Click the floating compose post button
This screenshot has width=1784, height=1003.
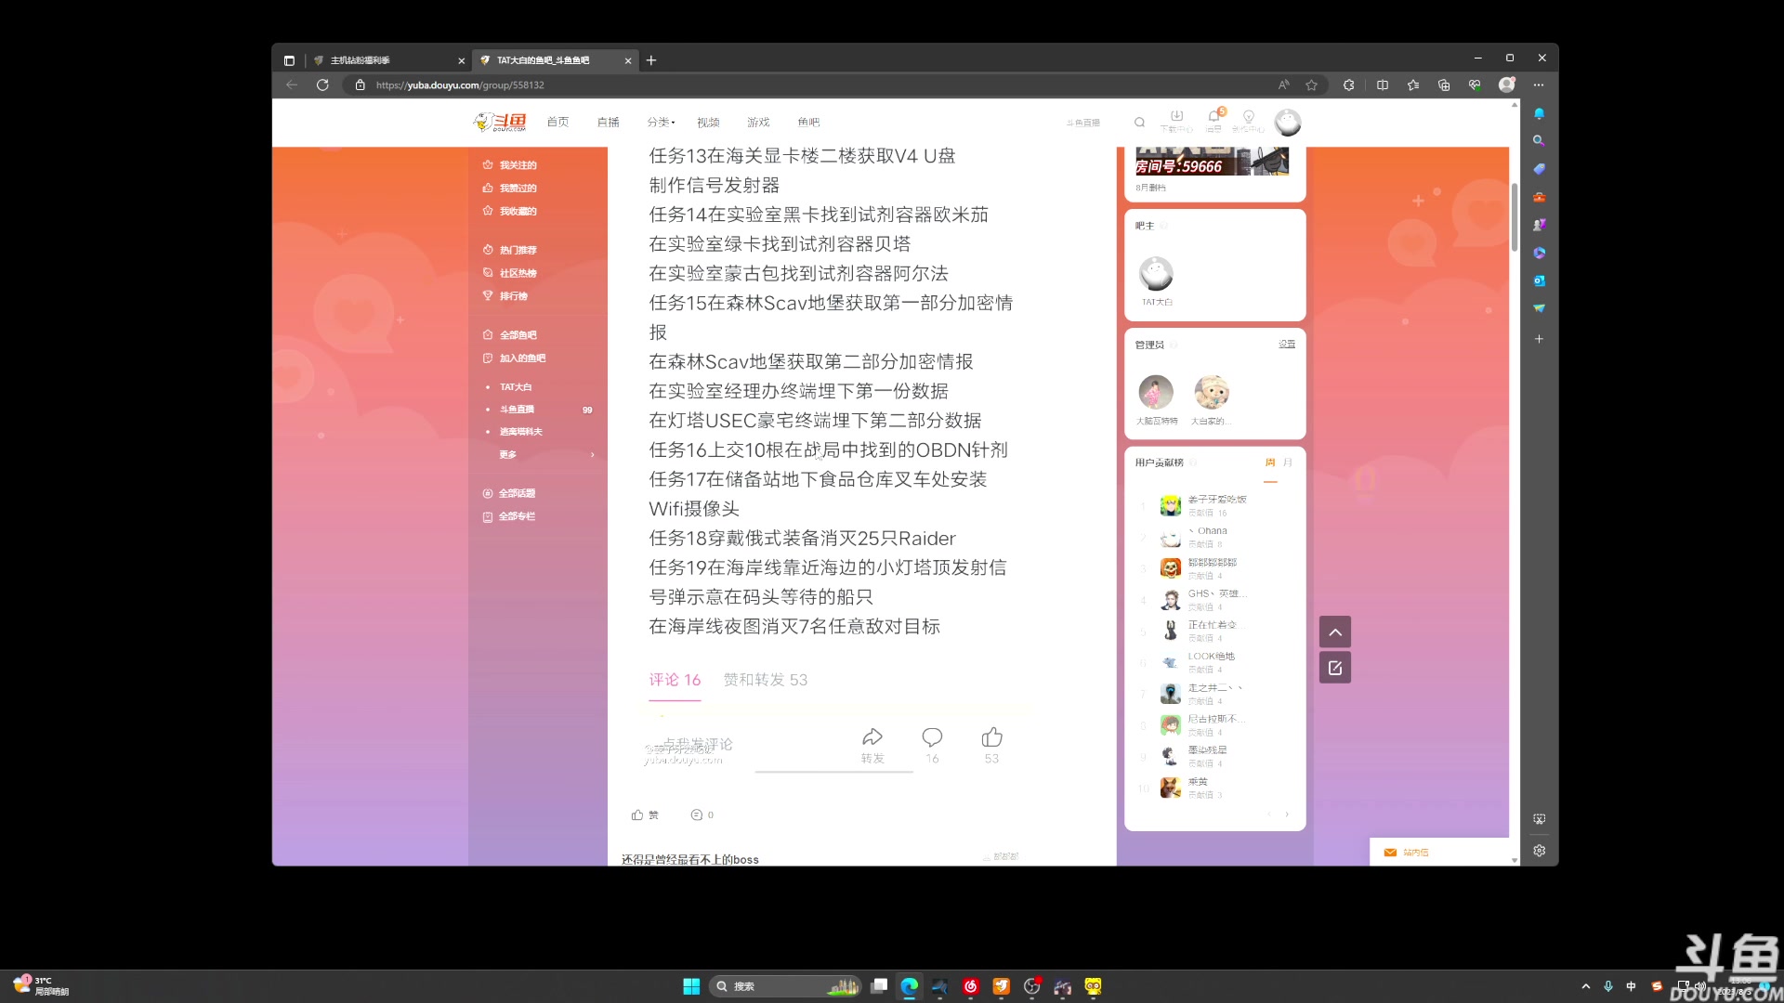pos(1334,667)
